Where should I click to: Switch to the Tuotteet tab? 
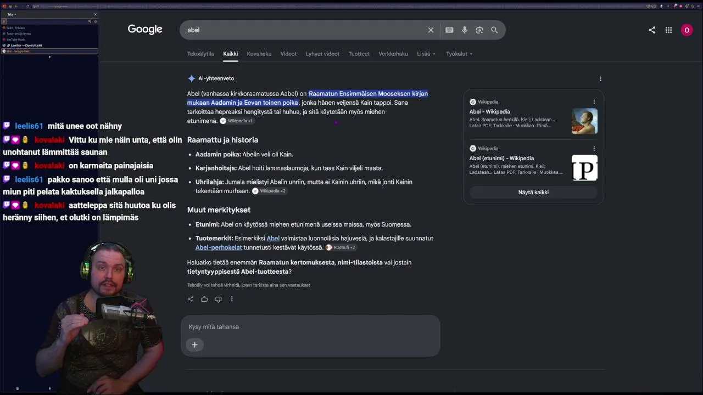pos(359,54)
